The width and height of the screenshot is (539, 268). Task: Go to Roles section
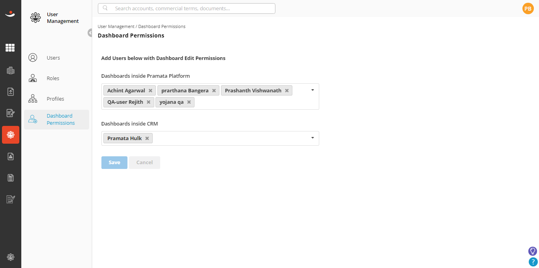pos(53,78)
